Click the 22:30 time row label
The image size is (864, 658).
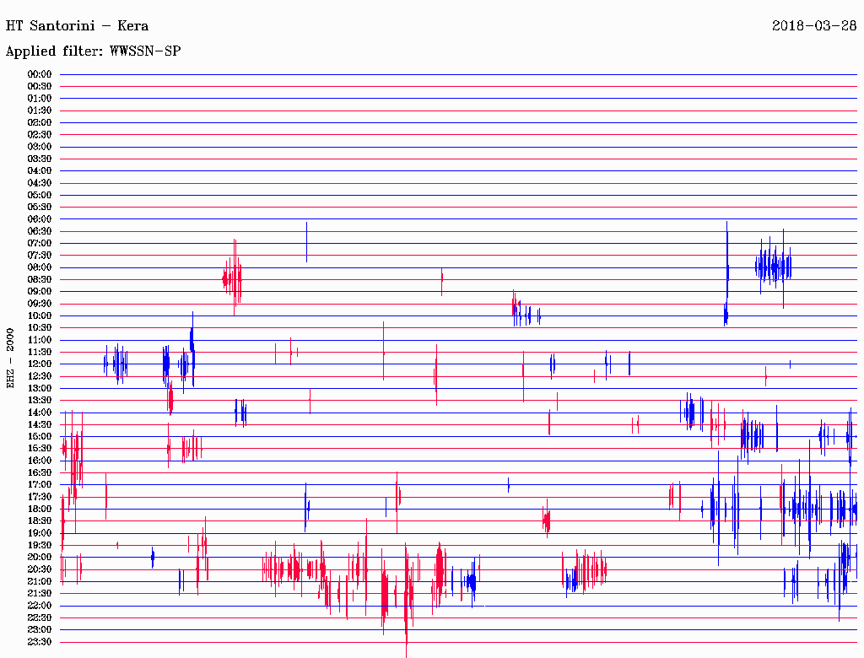pos(40,618)
